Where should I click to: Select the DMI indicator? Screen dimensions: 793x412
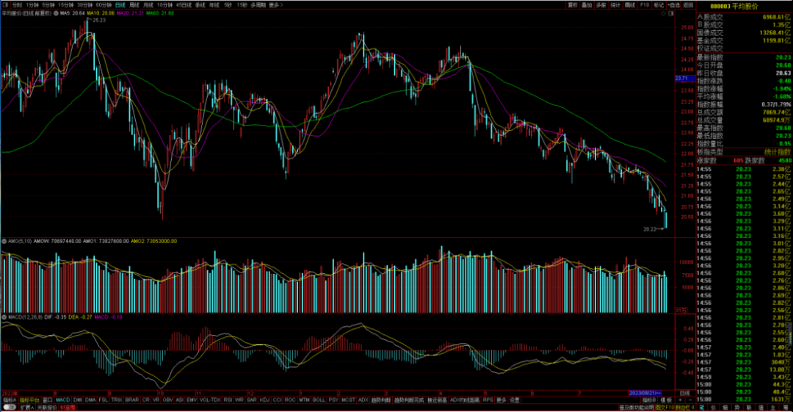click(77, 400)
